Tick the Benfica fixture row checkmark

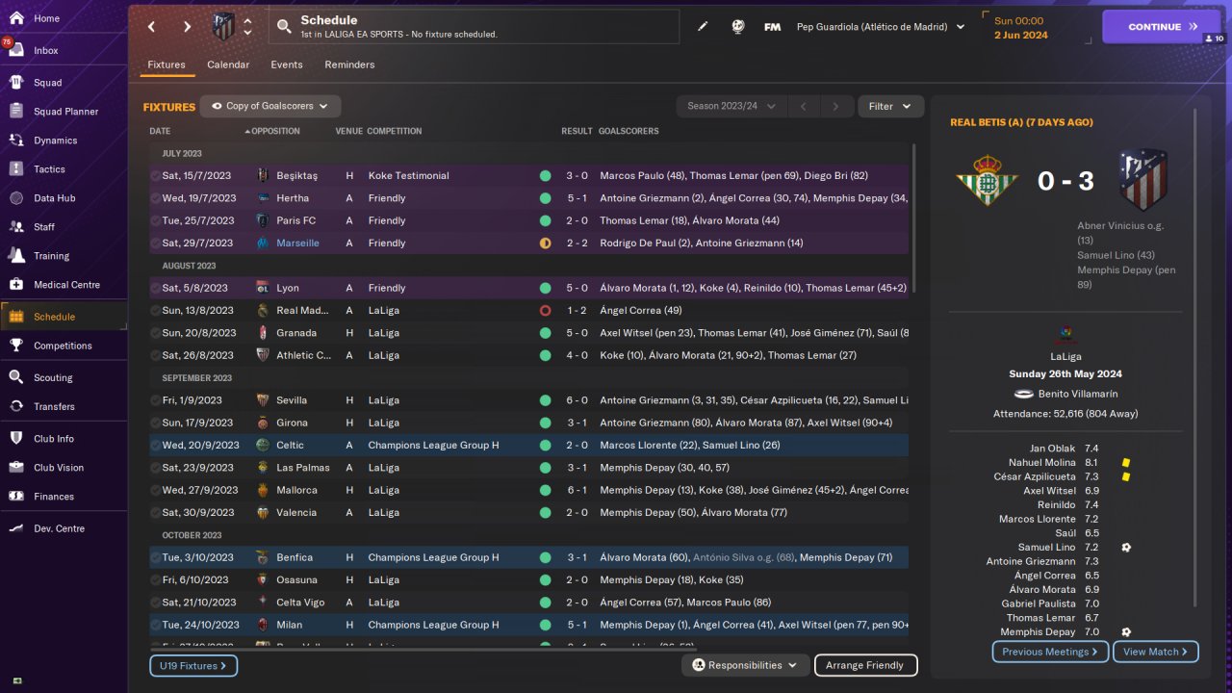[x=156, y=557]
